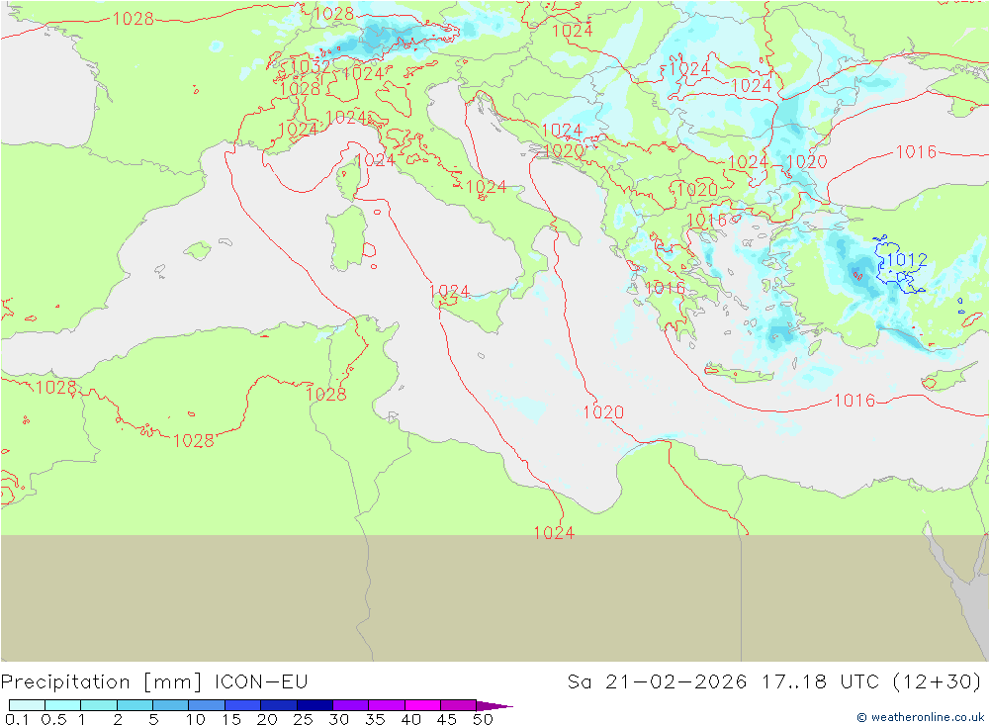
Task: Click the '1024' isobar label over Libya
Action: pyautogui.click(x=555, y=533)
